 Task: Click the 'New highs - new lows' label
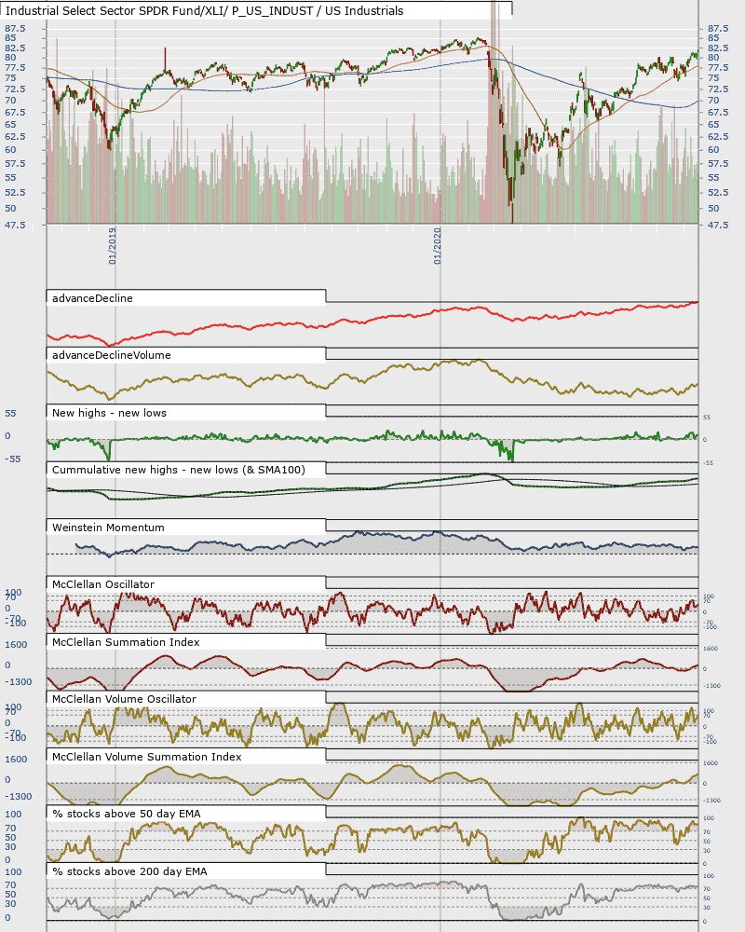(x=109, y=413)
